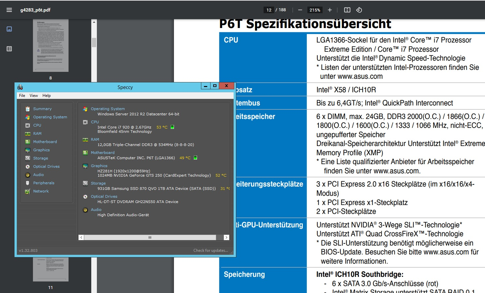485x293 pixels.
Task: Click motherboard temperature 49 °C reading
Action: (x=185, y=158)
